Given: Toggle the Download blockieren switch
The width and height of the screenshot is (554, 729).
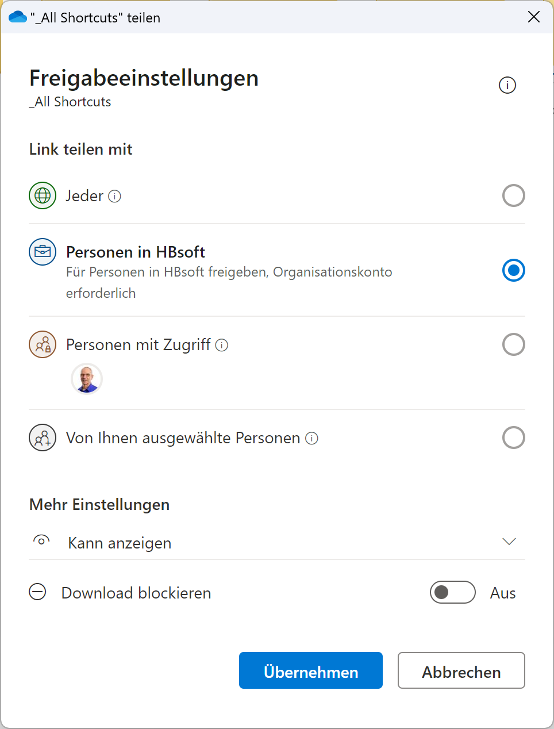Looking at the screenshot, I should pos(452,592).
